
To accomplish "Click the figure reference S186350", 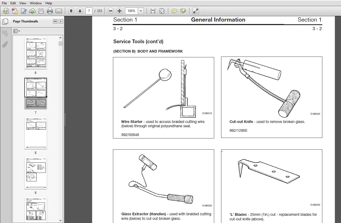I will (x=315, y=205).
